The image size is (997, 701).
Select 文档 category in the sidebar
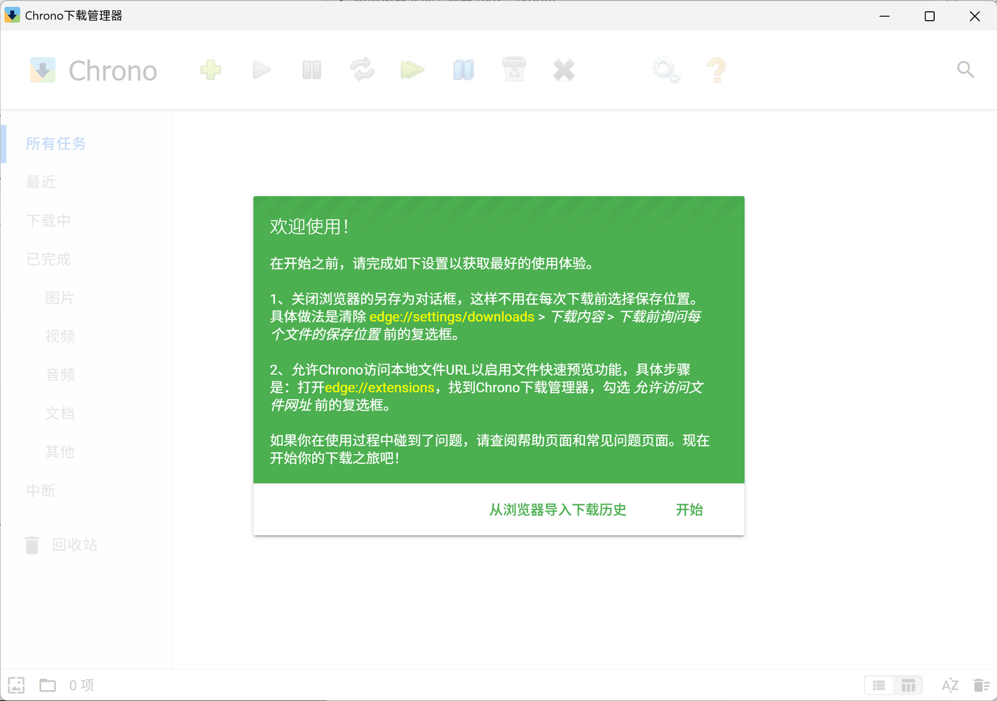[60, 414]
